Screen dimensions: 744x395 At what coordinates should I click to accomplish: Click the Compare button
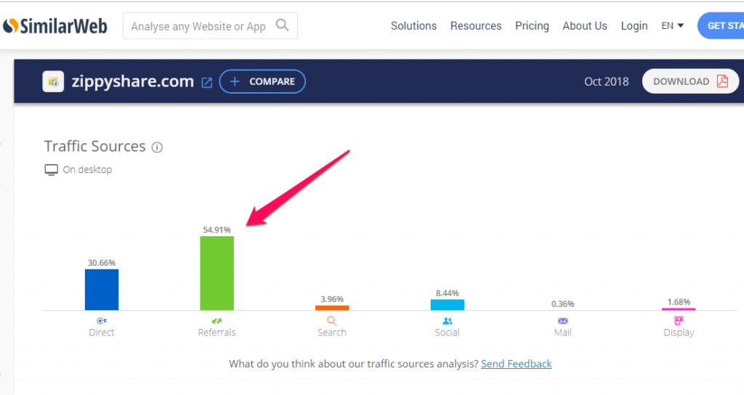pos(262,81)
